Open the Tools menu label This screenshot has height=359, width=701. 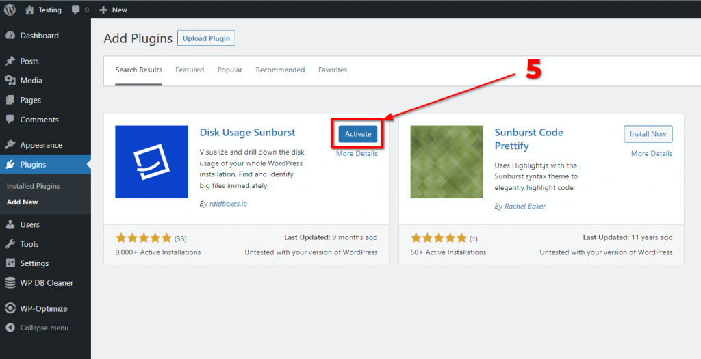[29, 244]
